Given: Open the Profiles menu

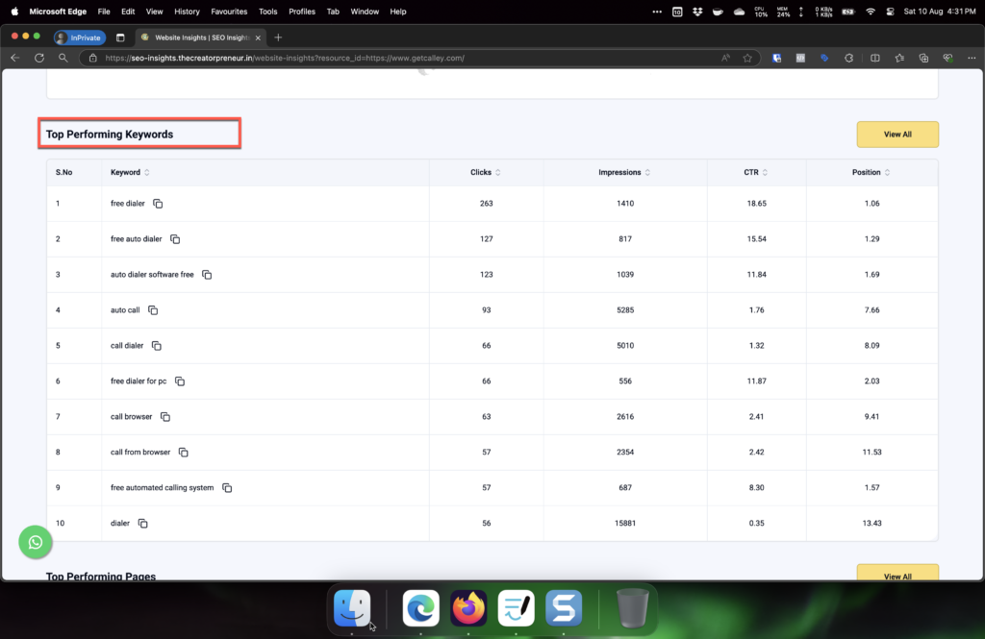Looking at the screenshot, I should (x=301, y=12).
